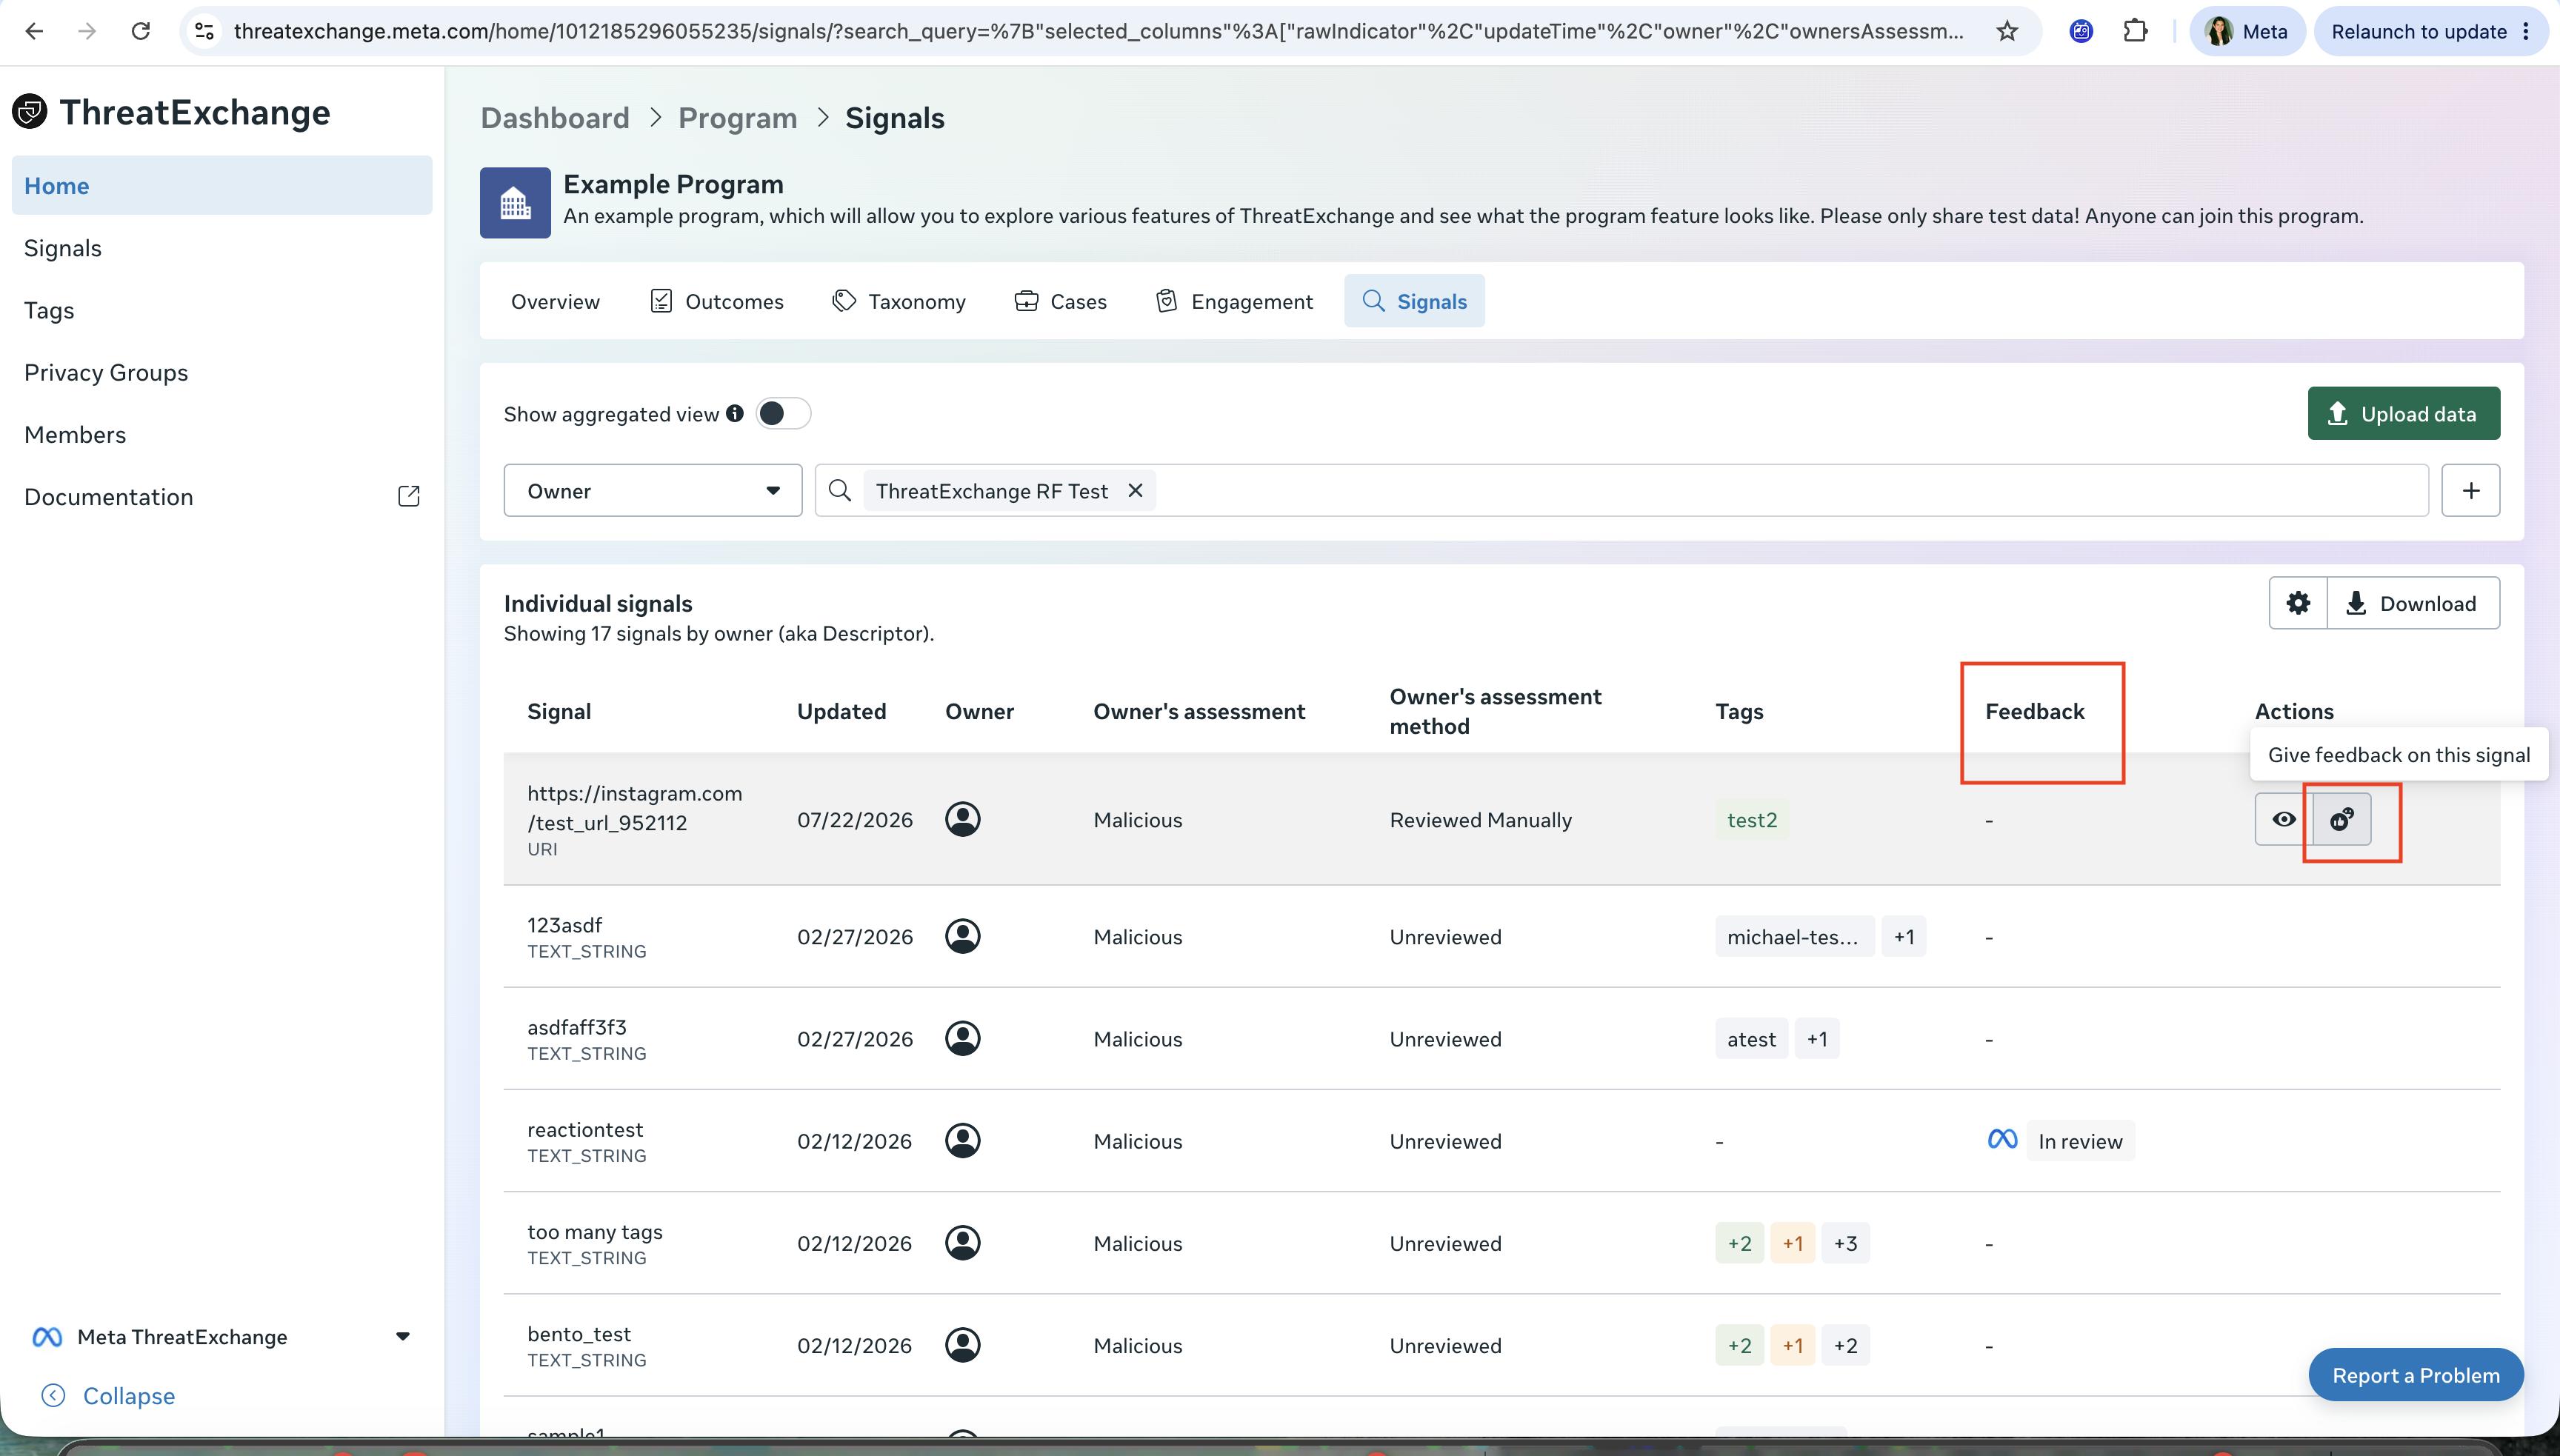The image size is (2560, 1456).
Task: Go forward in browser history
Action: [x=87, y=31]
